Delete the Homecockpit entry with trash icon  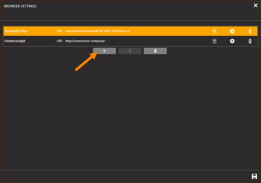250,41
